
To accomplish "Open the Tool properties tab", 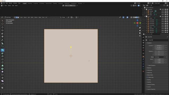I will pos(143,37).
